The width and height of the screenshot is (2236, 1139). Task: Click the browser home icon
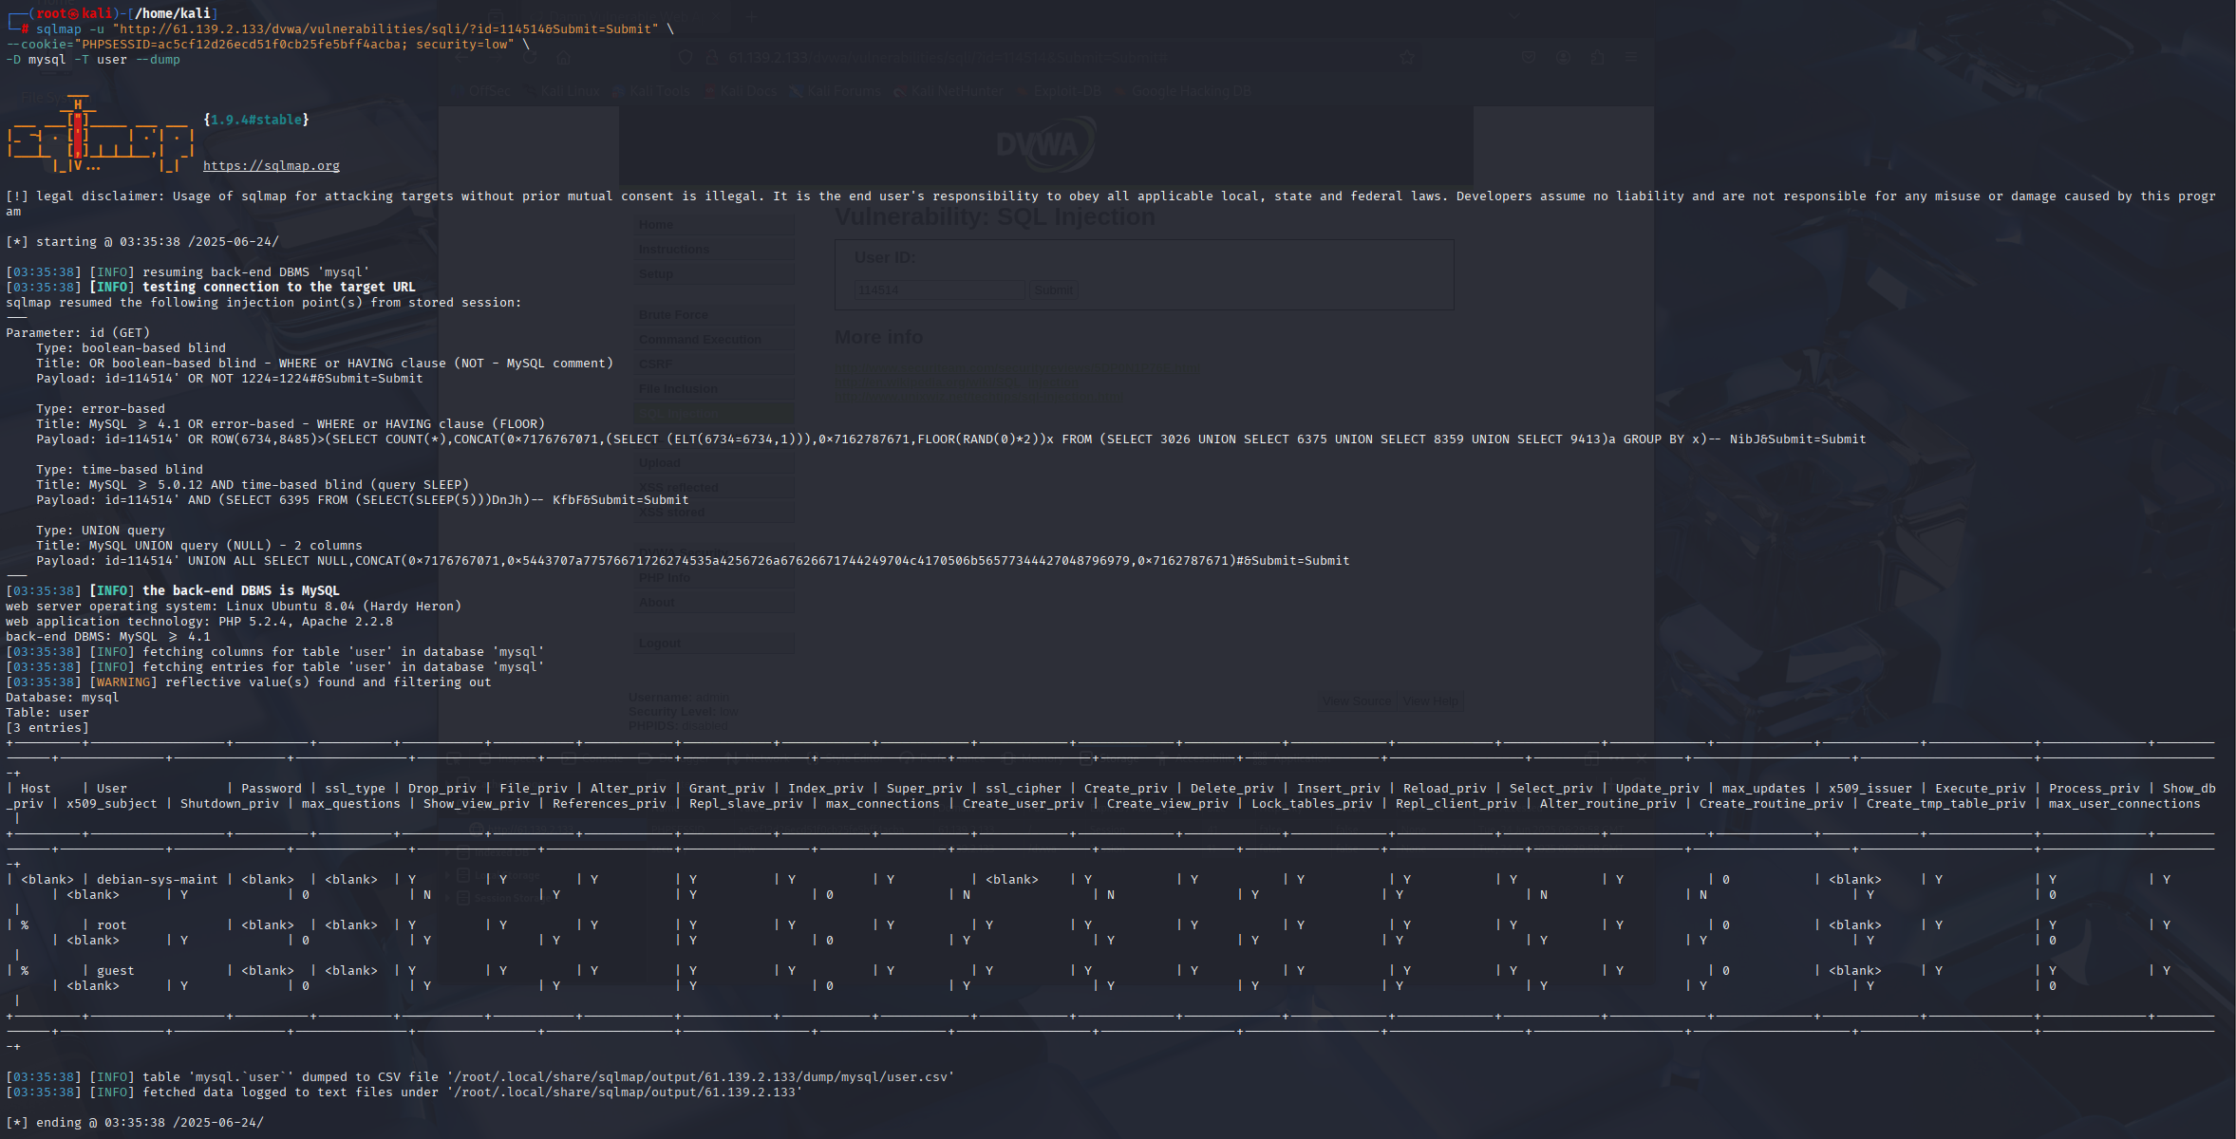564,58
